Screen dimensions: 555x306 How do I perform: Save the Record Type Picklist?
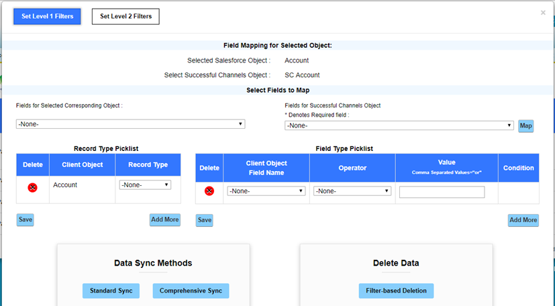click(x=25, y=219)
